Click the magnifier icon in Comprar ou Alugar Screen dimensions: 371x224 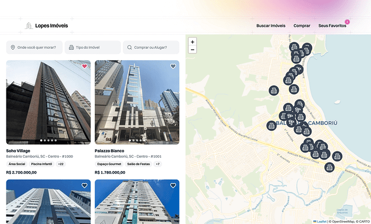coord(129,47)
